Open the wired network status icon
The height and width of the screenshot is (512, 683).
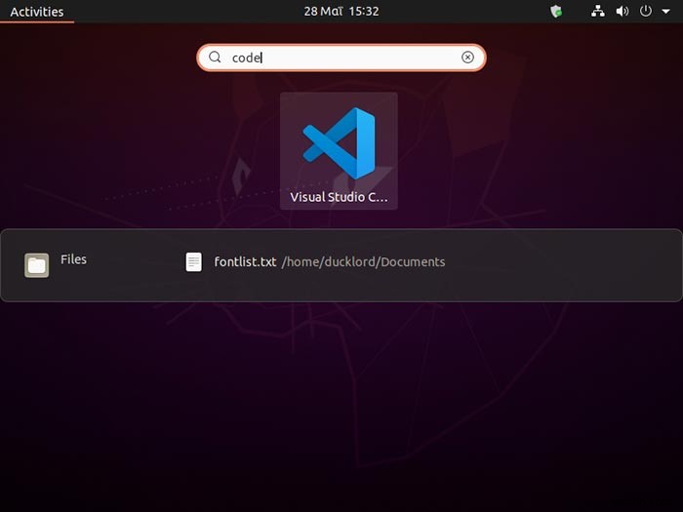tap(597, 12)
